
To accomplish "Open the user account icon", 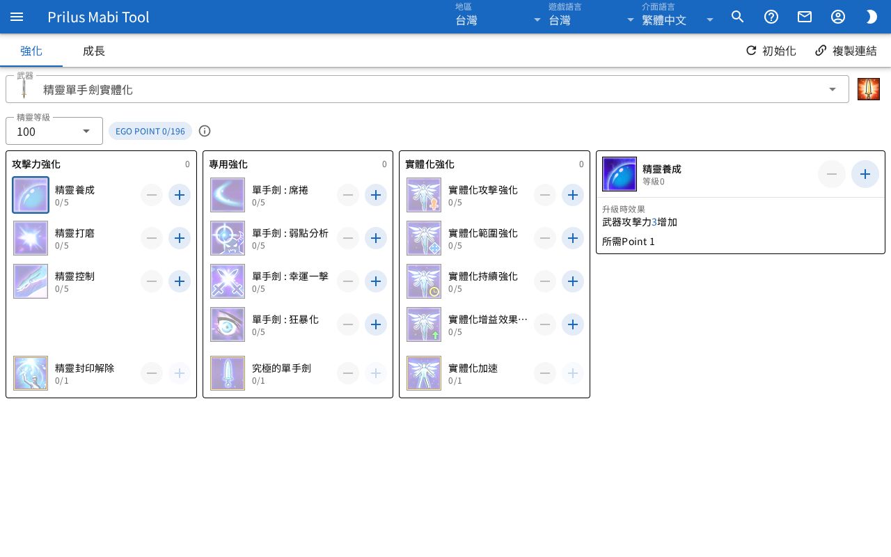I will point(838,17).
